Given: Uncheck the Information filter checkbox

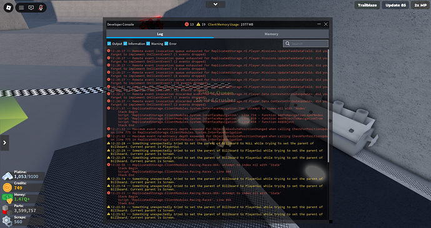Looking at the screenshot, I should pyautogui.click(x=126, y=44).
